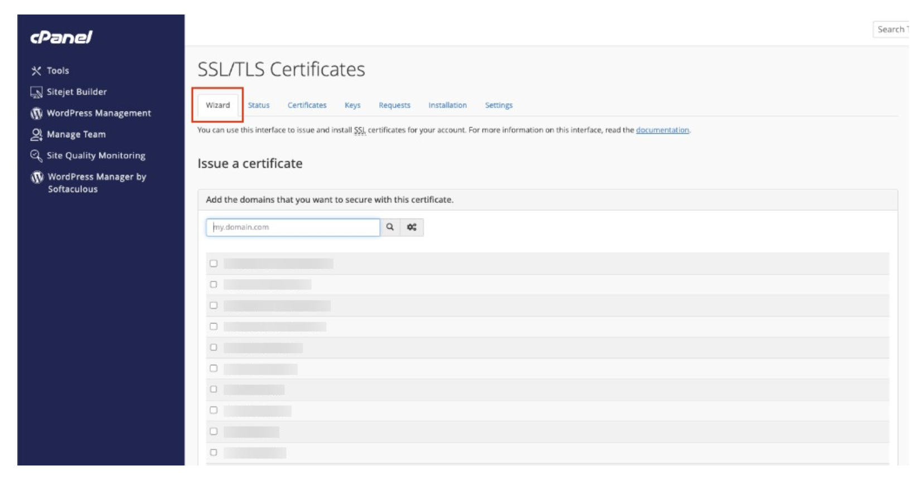Click the my.domain.com input field
Image resolution: width=919 pixels, height=485 pixels.
293,227
